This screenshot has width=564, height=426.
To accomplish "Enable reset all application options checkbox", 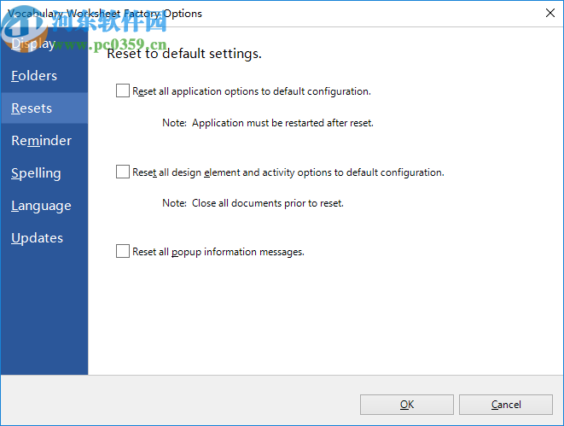I will (x=123, y=90).
